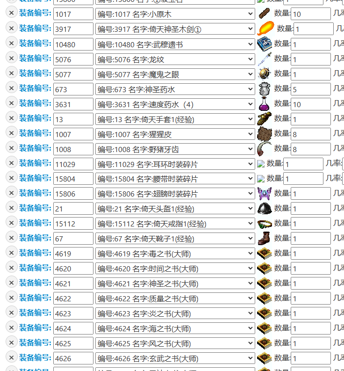Click the 倚天靴子1 boot icon
This screenshot has height=371, width=344.
coord(265,238)
